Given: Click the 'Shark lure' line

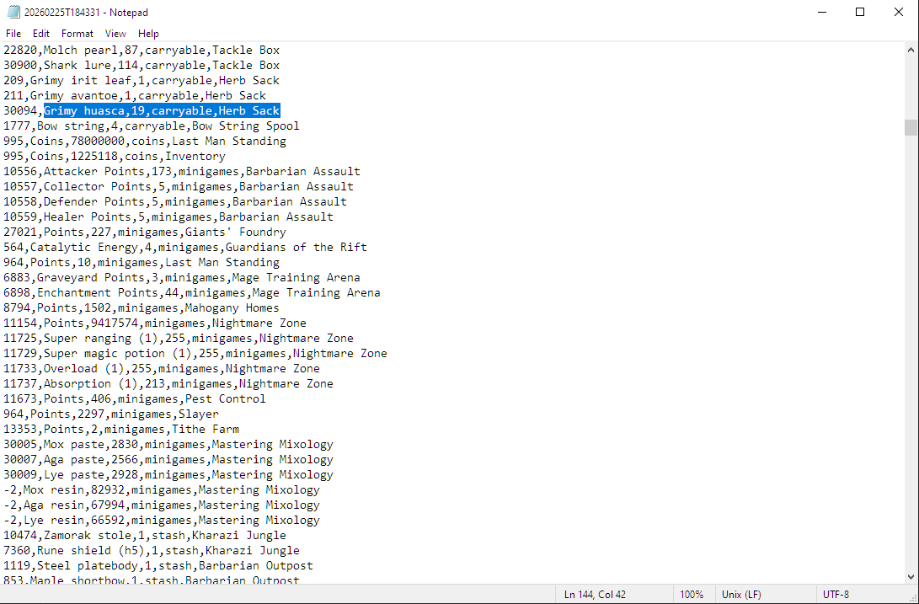Looking at the screenshot, I should click(142, 65).
